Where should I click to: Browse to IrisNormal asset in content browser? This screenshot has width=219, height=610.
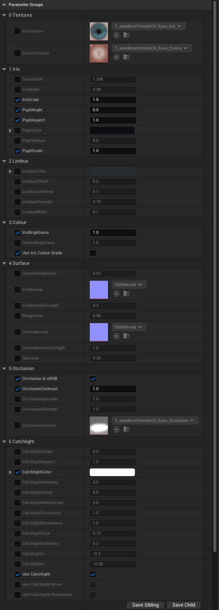(x=127, y=294)
